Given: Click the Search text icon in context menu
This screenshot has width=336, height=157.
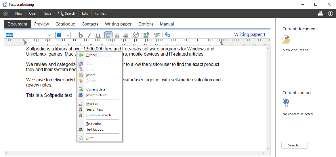Looking at the screenshot, I should pos(81,109).
